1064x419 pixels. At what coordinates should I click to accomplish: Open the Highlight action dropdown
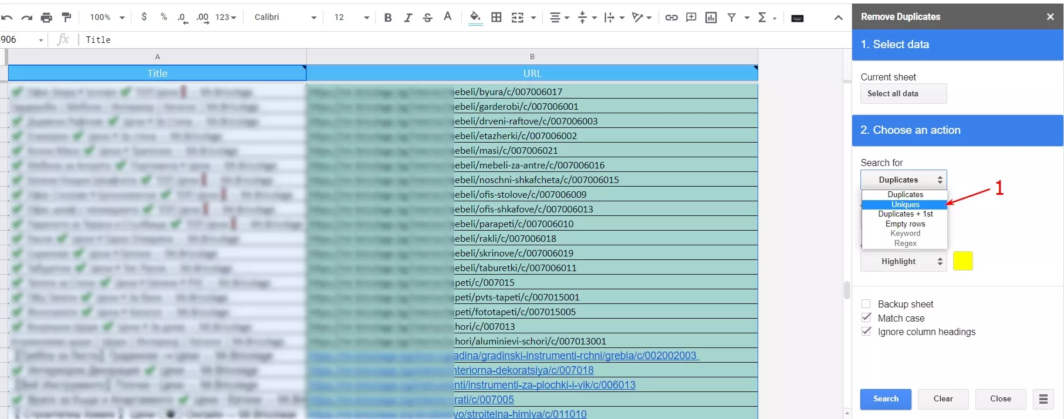coord(903,261)
